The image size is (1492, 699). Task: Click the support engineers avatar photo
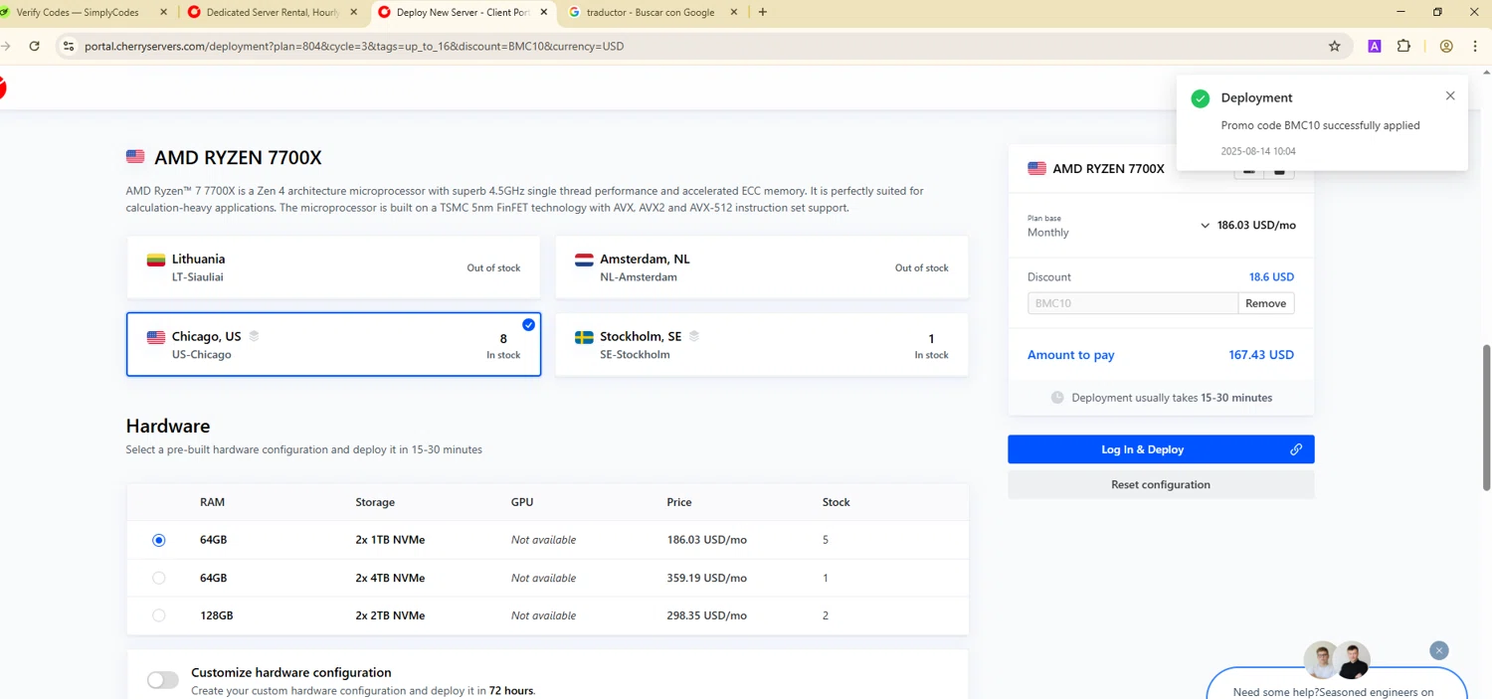click(1337, 660)
